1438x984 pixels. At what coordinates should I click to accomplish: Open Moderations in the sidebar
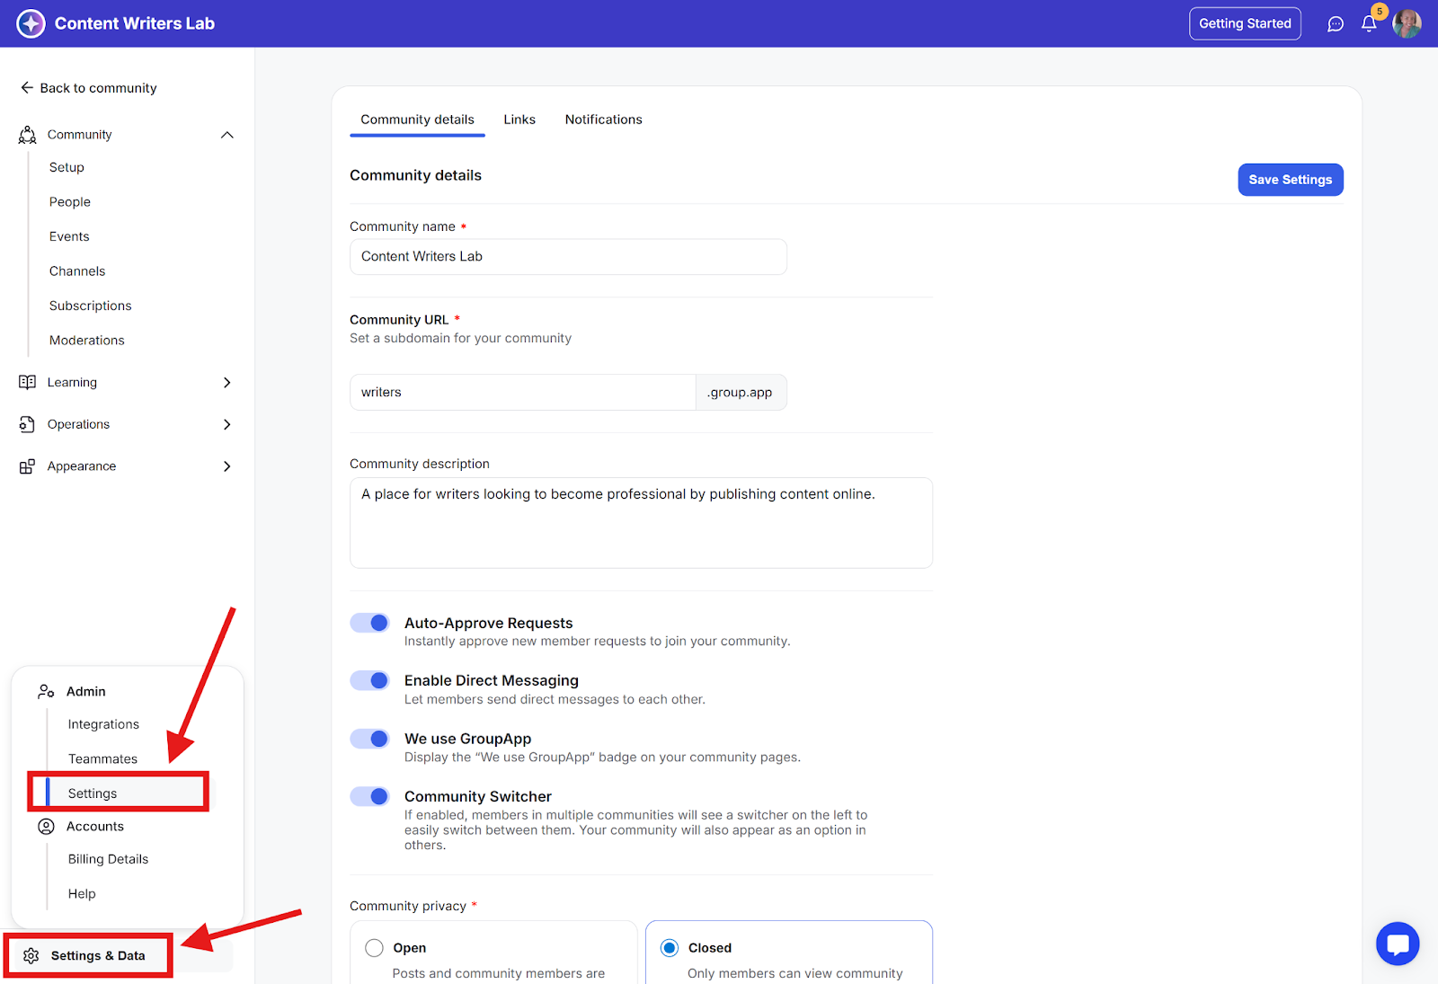[87, 341]
